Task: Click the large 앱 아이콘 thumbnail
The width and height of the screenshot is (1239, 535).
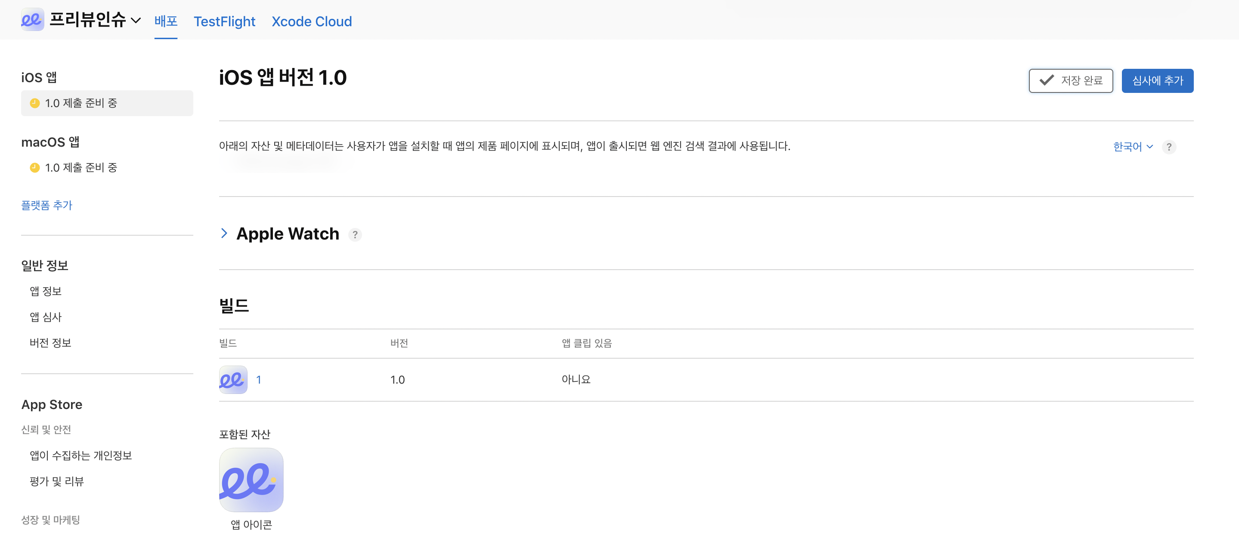Action: (x=251, y=480)
